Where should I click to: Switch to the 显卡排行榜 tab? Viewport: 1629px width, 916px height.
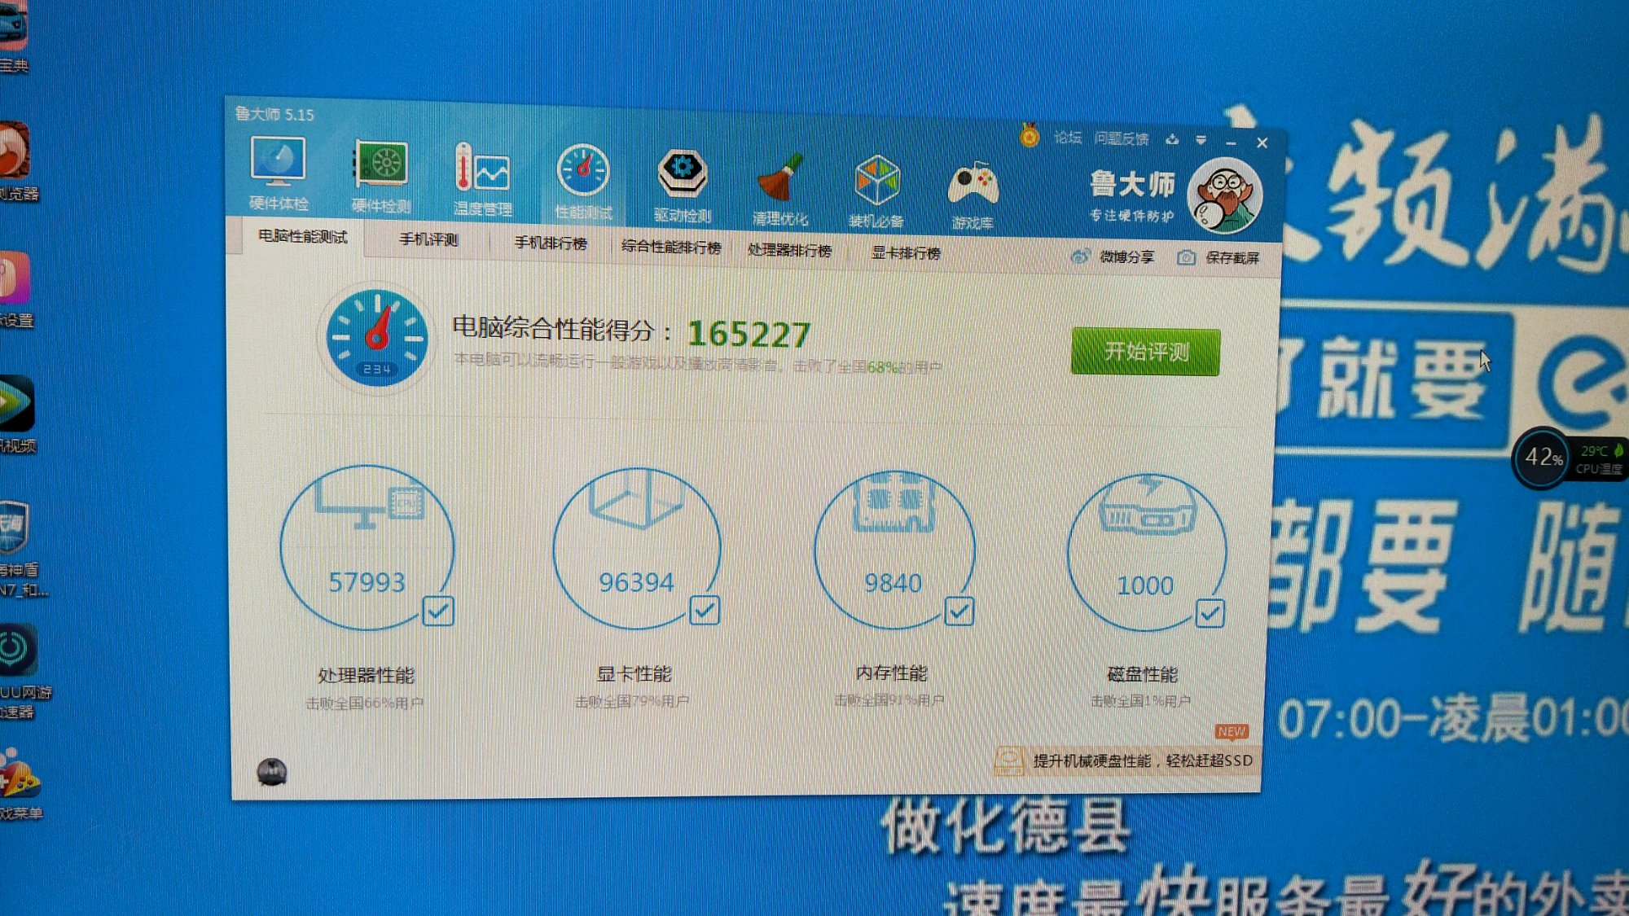coord(906,253)
